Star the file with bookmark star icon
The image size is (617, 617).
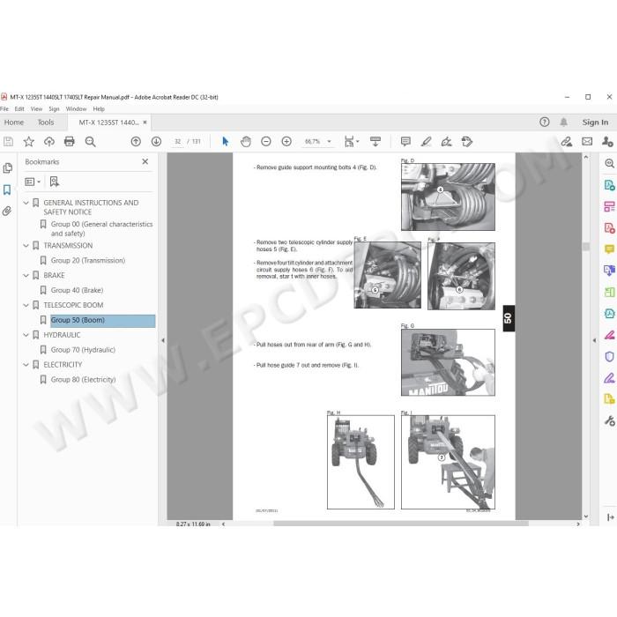point(29,141)
